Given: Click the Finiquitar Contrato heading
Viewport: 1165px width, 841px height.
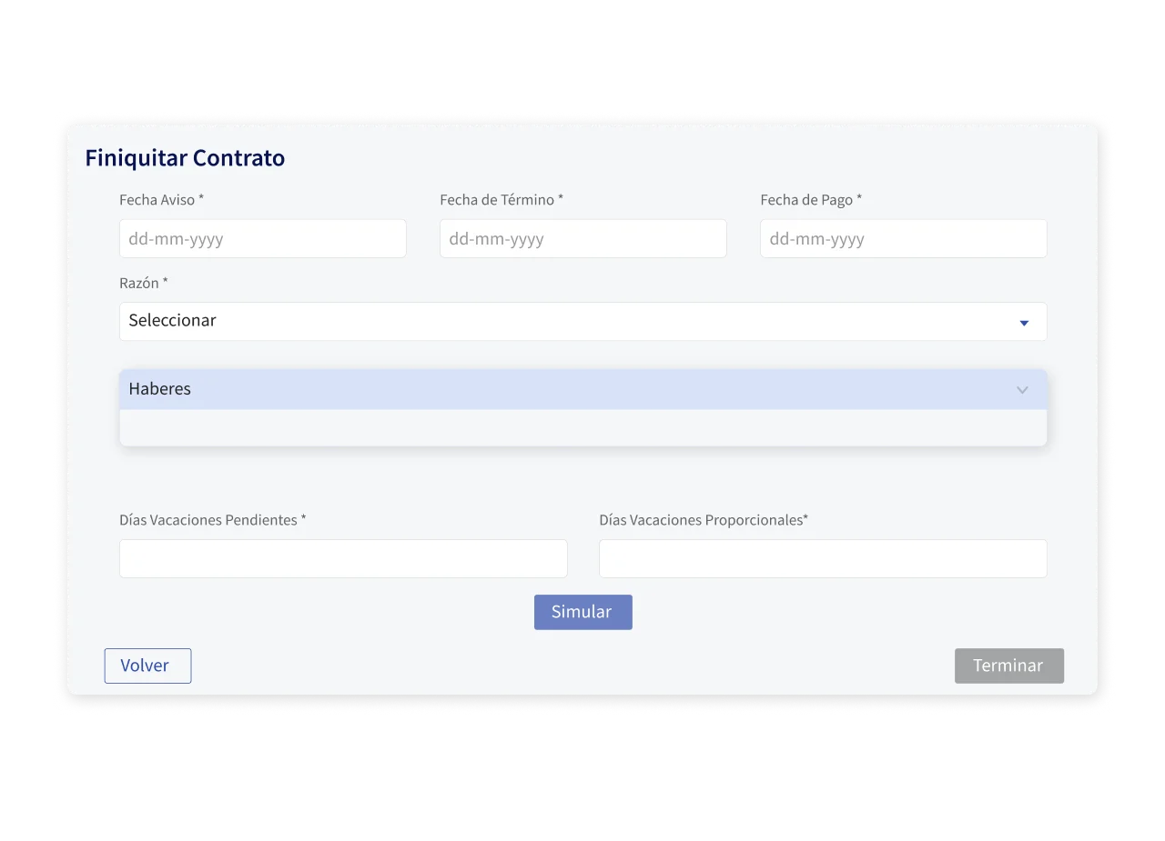Looking at the screenshot, I should pyautogui.click(x=185, y=158).
